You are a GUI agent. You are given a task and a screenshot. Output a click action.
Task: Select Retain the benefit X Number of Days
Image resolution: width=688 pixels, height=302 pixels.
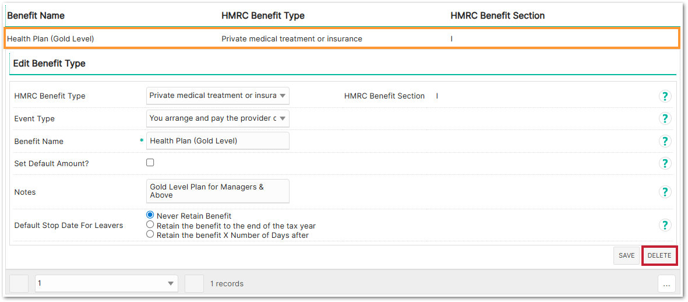point(150,235)
